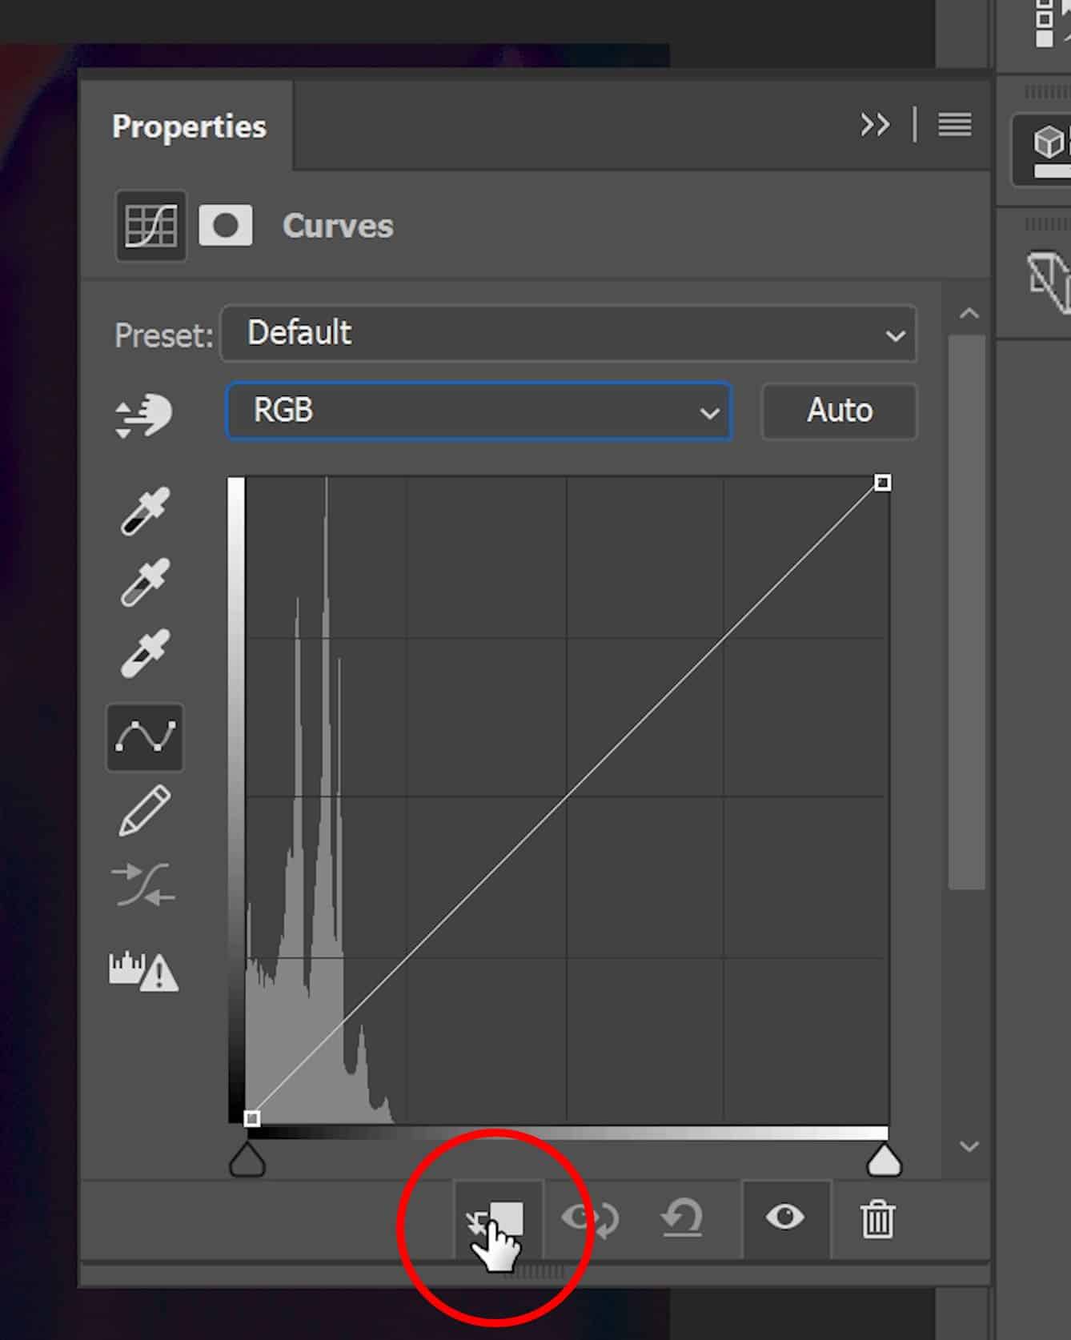The width and height of the screenshot is (1071, 1340).
Task: Click the smooth curve values icon
Action: pos(145,884)
